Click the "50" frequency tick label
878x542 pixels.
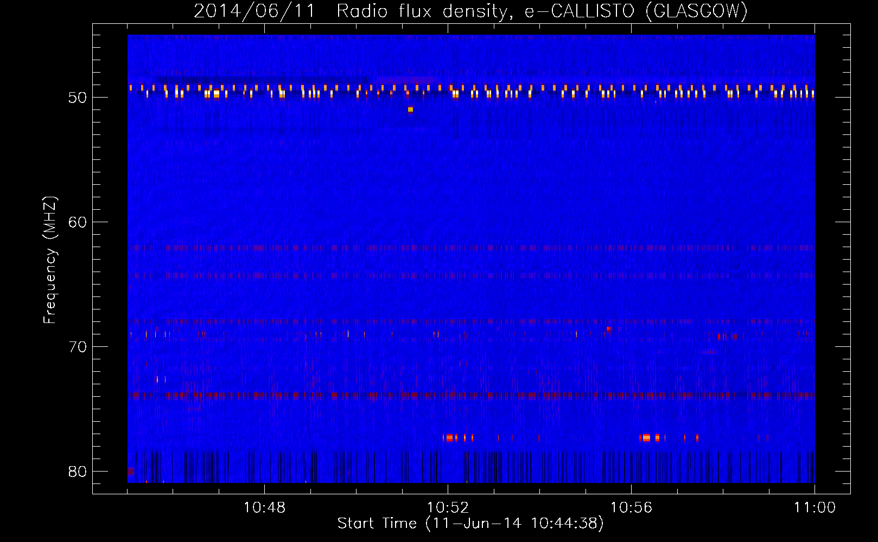78,98
